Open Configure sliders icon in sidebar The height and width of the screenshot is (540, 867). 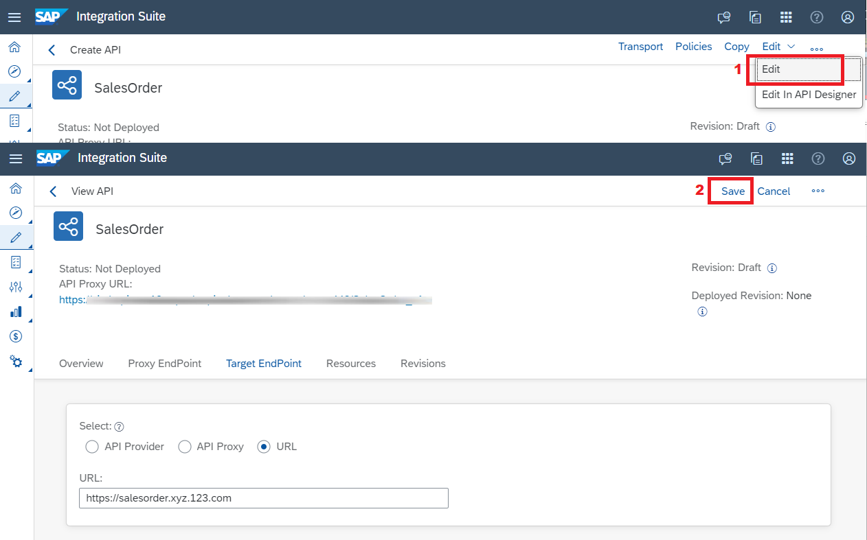[16, 287]
